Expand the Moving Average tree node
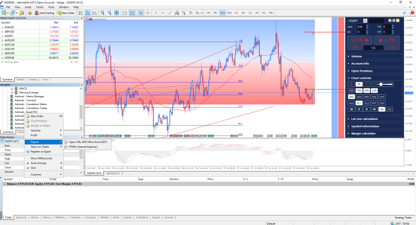 click(12, 93)
